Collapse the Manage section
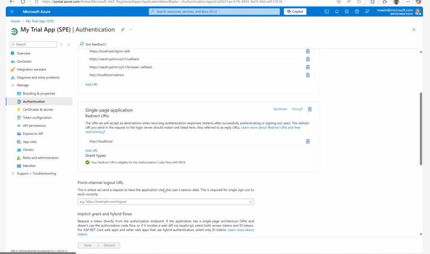Viewport: 430px width, 254px height. [x=13, y=85]
